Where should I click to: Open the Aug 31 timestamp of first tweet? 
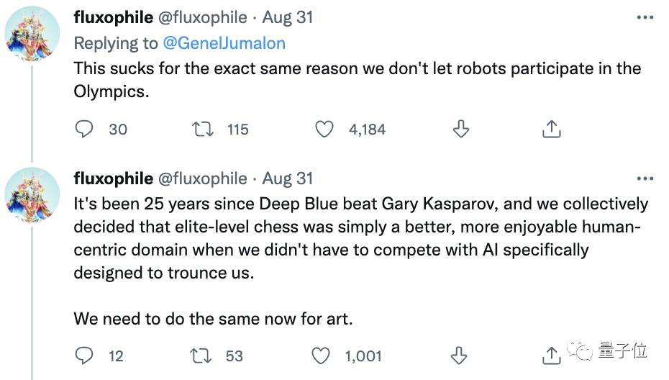click(288, 17)
